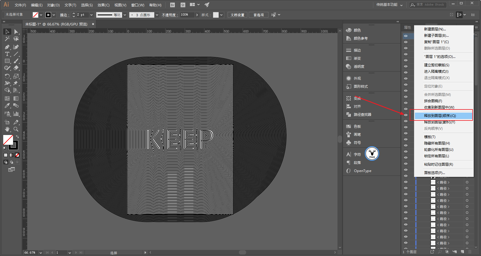Image resolution: width=481 pixels, height=256 pixels.
Task: Open Adobe Bridge via Br icon
Action: 173,5
